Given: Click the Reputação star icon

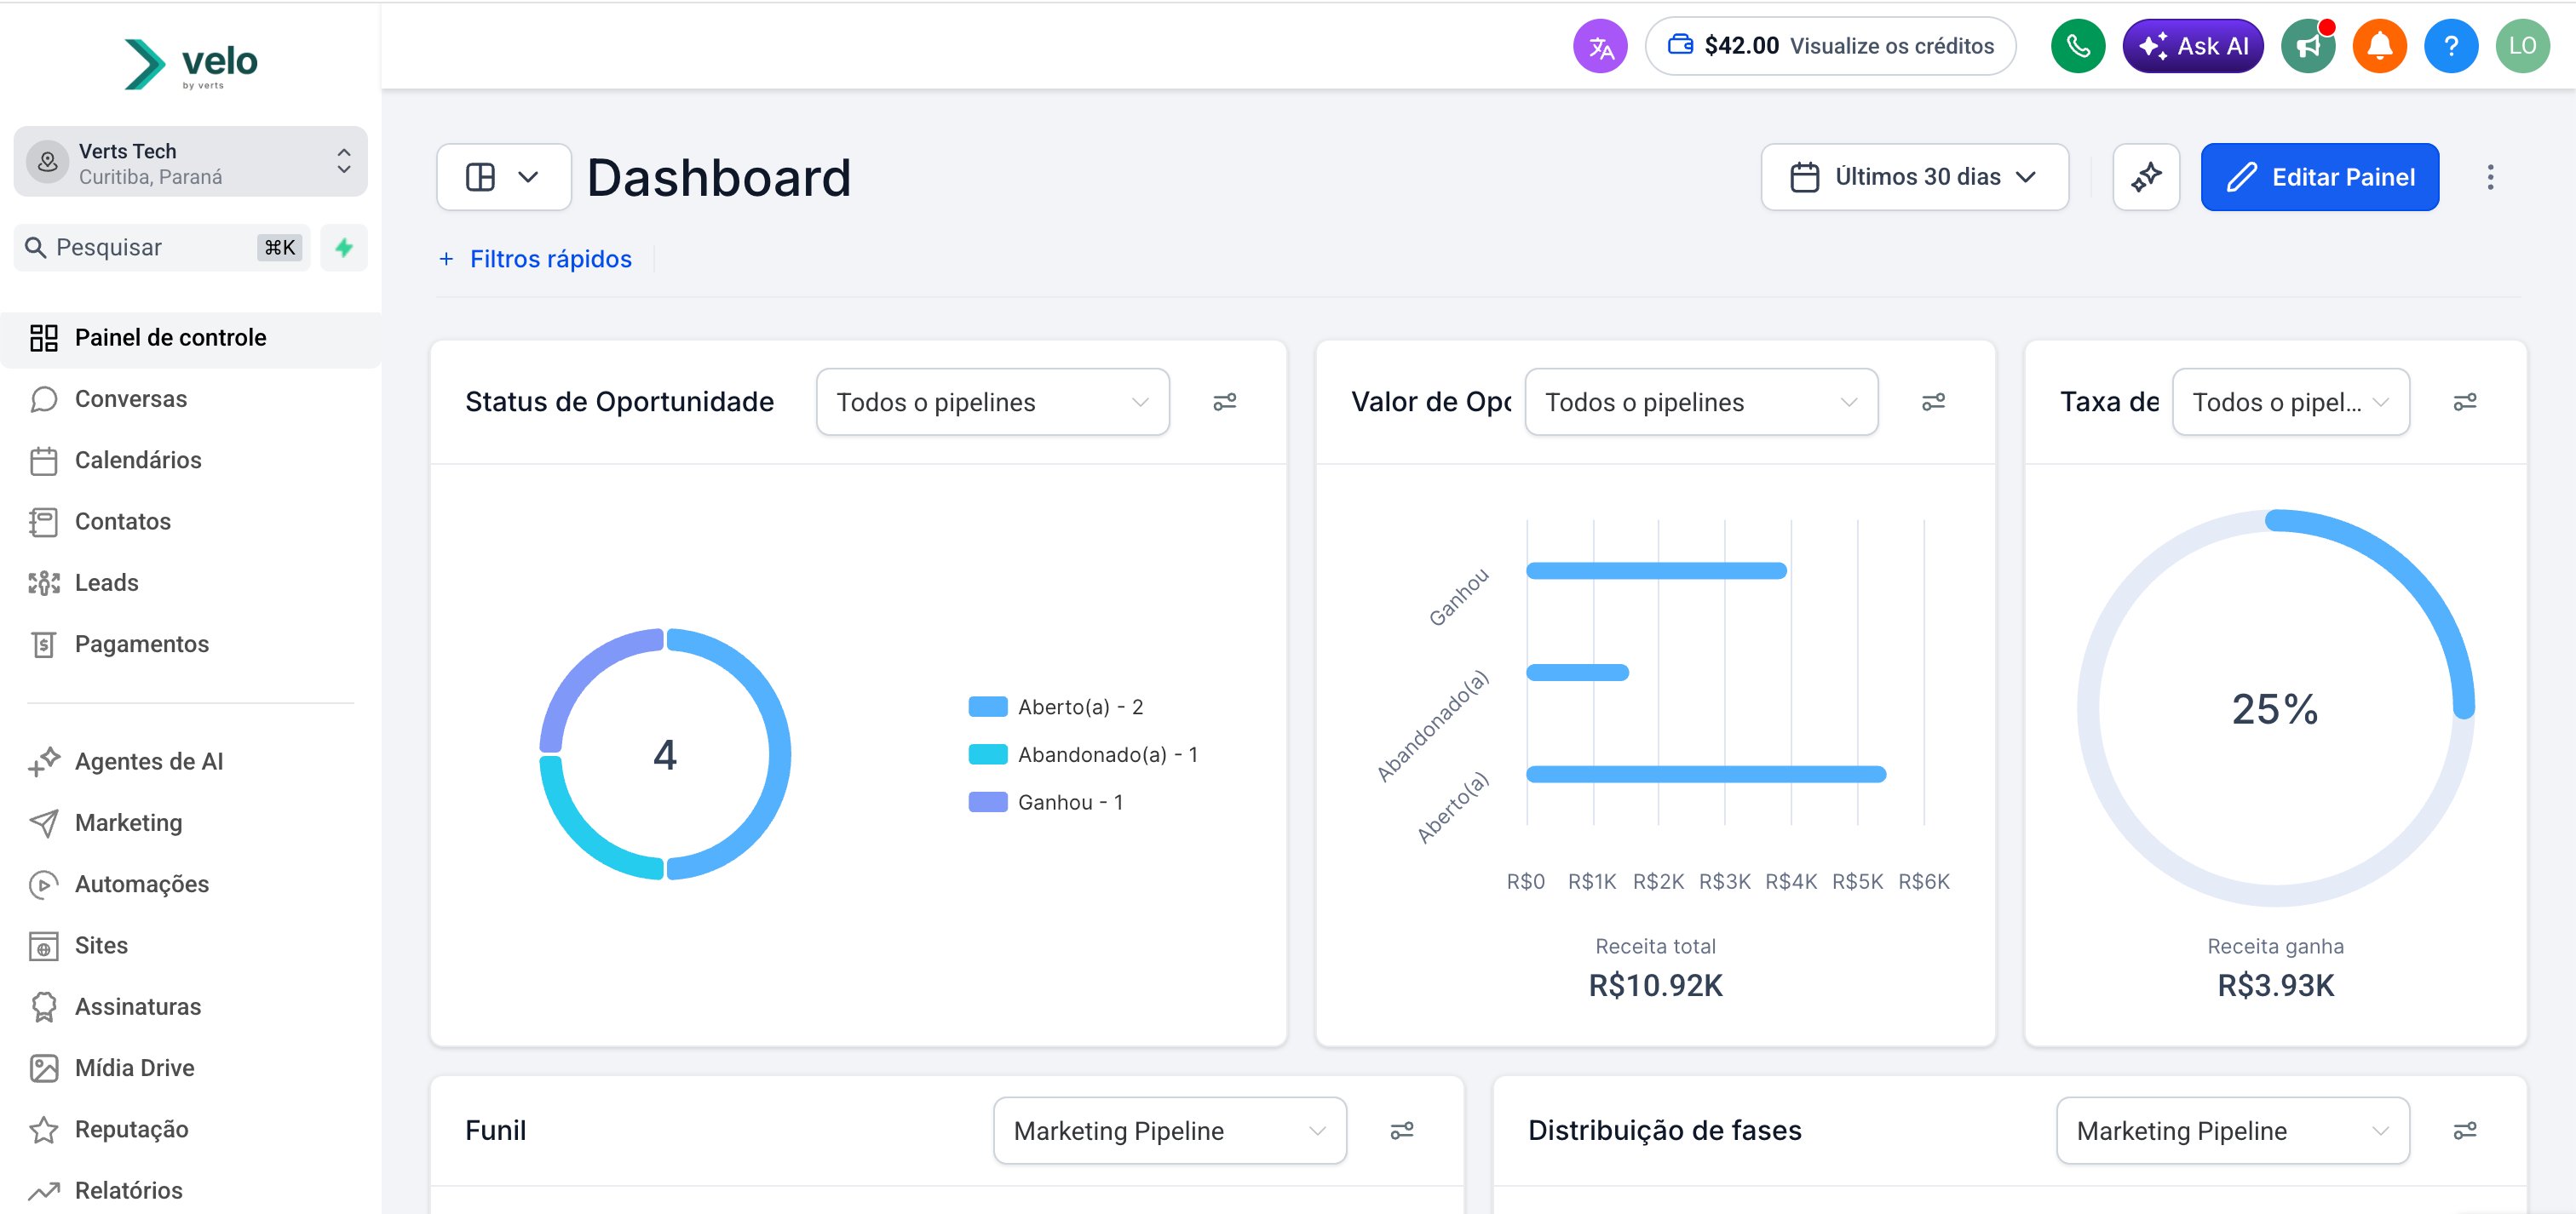Looking at the screenshot, I should 44,1130.
